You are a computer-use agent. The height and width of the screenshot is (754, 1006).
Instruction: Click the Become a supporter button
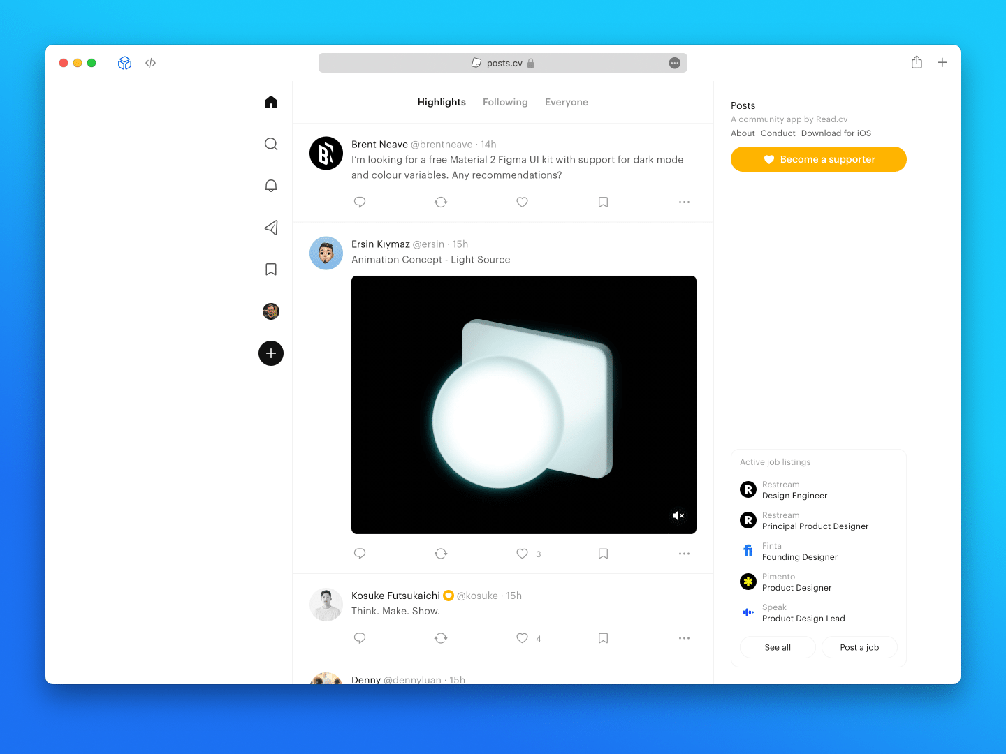(x=818, y=159)
